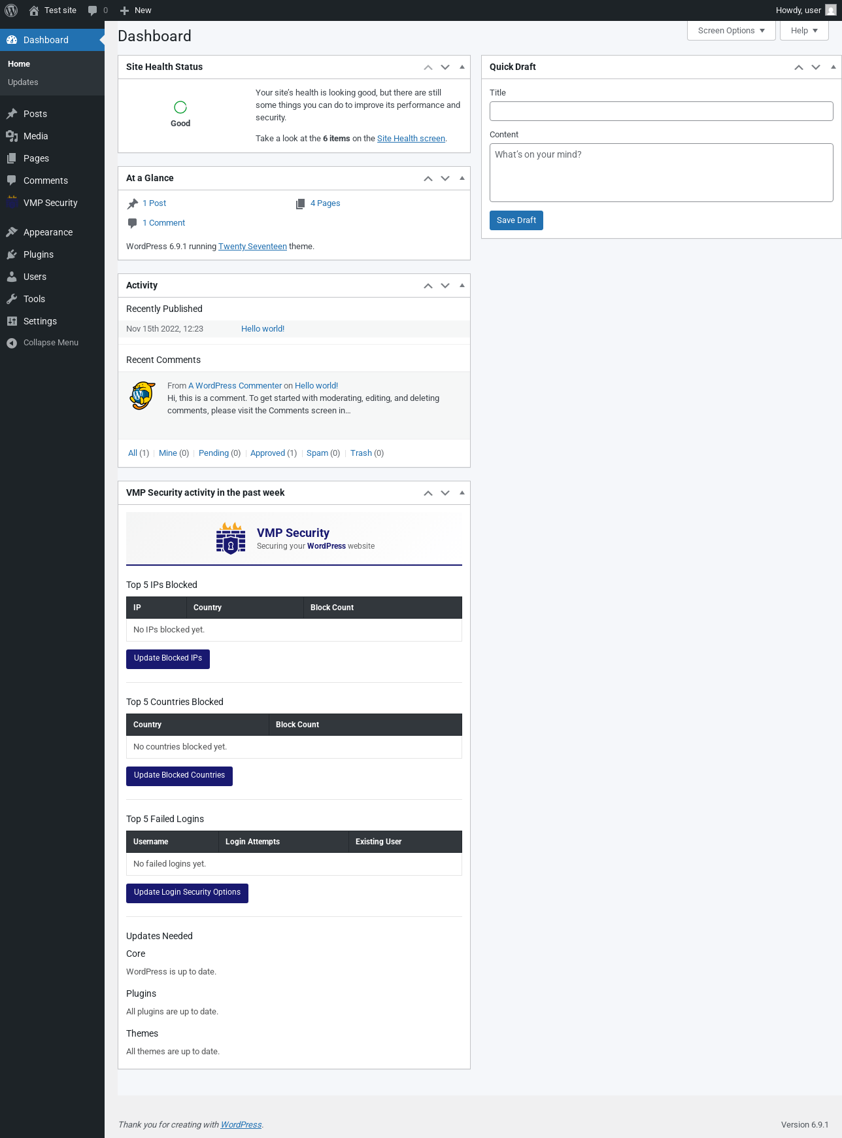The image size is (842, 1138).
Task: Open the Twenty Seventeen theme link
Action: pos(252,247)
